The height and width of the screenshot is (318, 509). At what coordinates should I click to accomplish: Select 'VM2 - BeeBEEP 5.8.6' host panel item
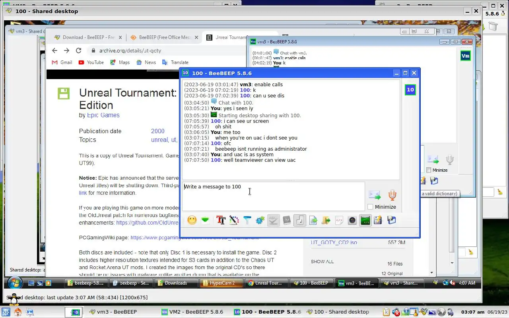tap(192, 312)
